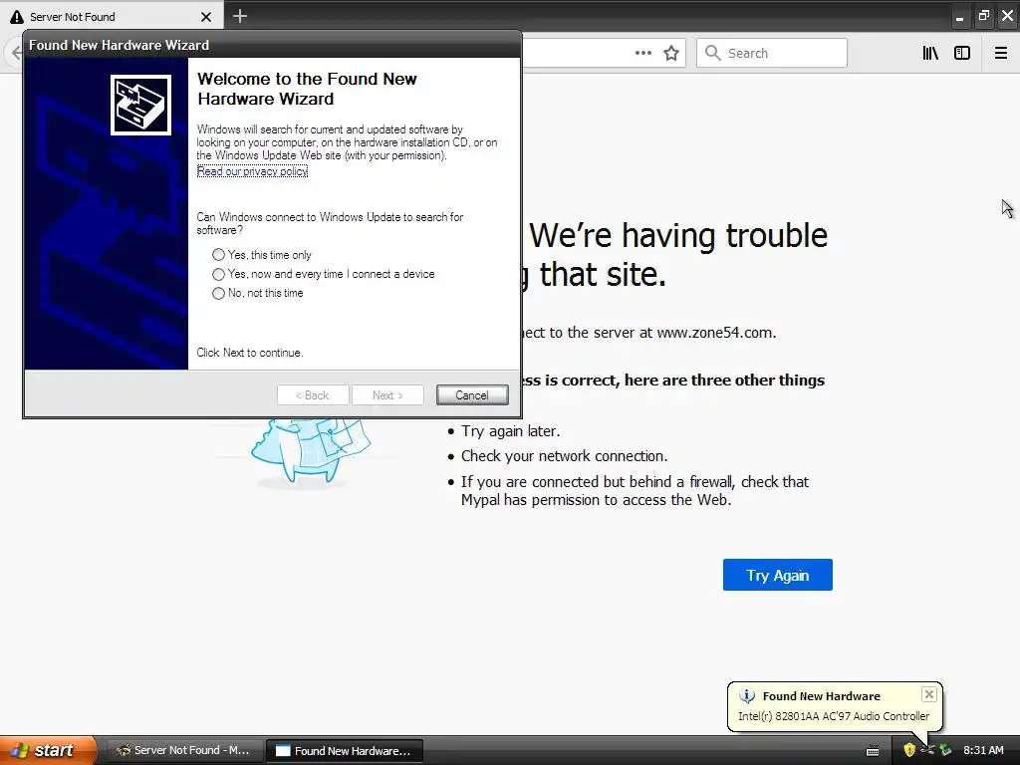1020x765 pixels.
Task: Open a new browser tab with plus icon
Action: [240, 16]
